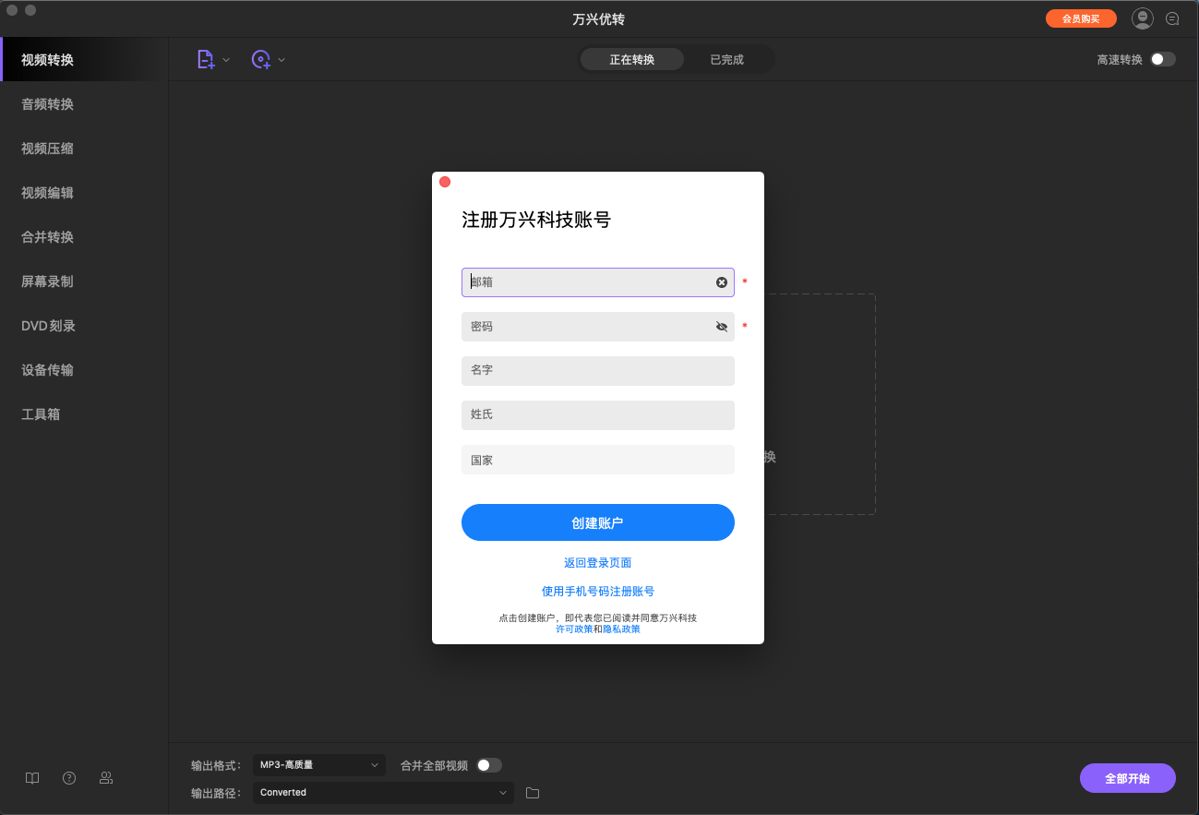
Task: Clear the email input with the X icon
Action: (x=721, y=282)
